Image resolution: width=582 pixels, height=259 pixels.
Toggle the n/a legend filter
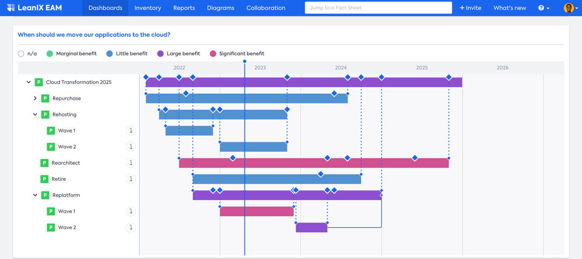21,54
